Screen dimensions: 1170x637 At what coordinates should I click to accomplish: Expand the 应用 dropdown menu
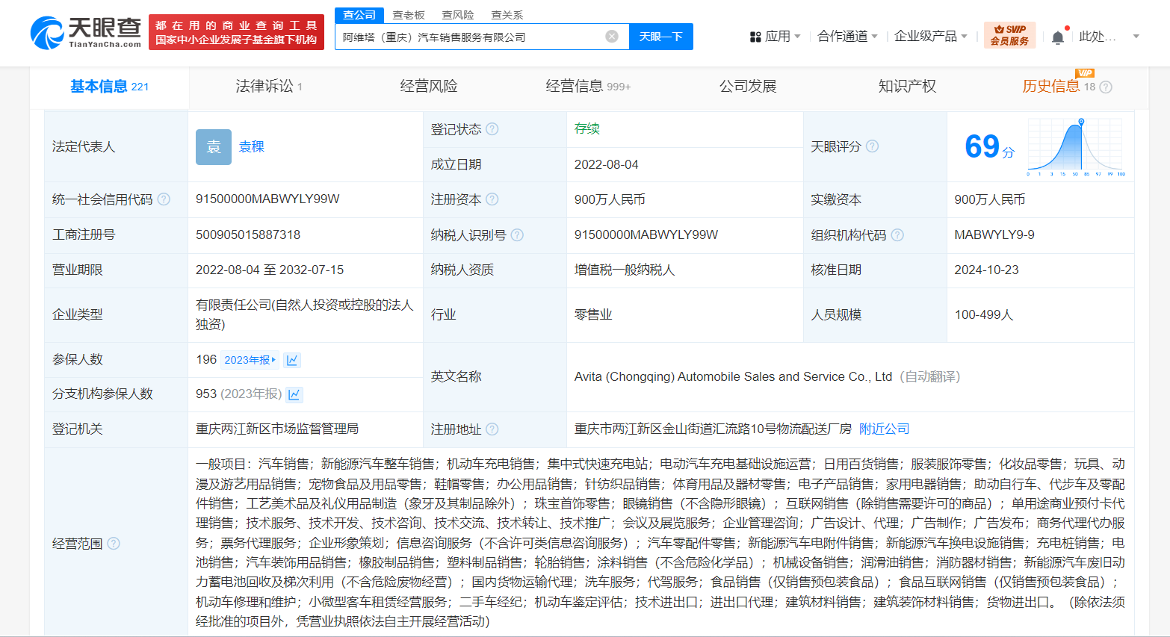(x=776, y=37)
